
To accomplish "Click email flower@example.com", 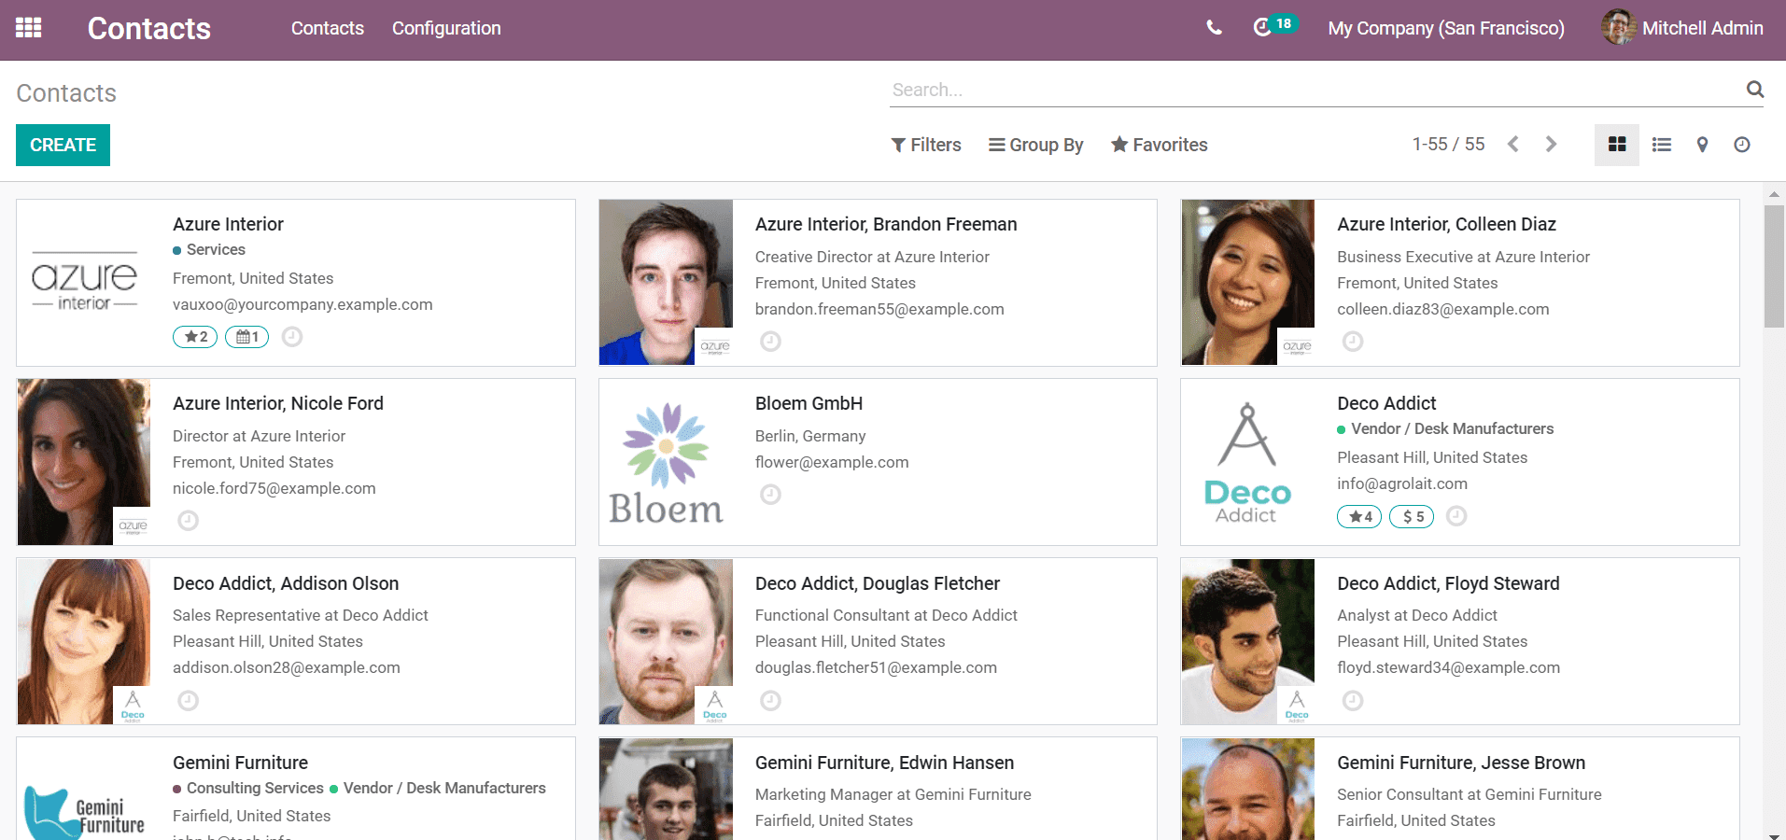I will point(832,462).
